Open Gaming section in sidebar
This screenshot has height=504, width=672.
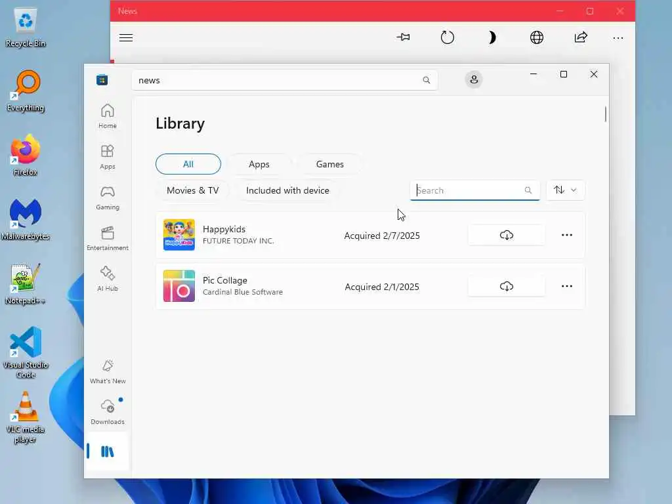(107, 198)
